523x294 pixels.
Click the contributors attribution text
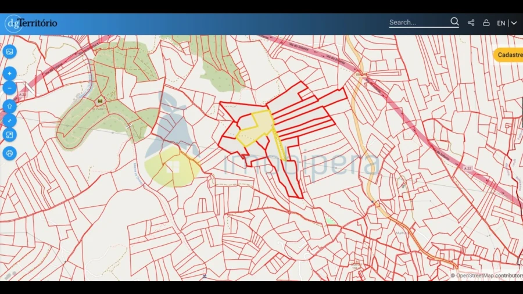click(x=508, y=275)
